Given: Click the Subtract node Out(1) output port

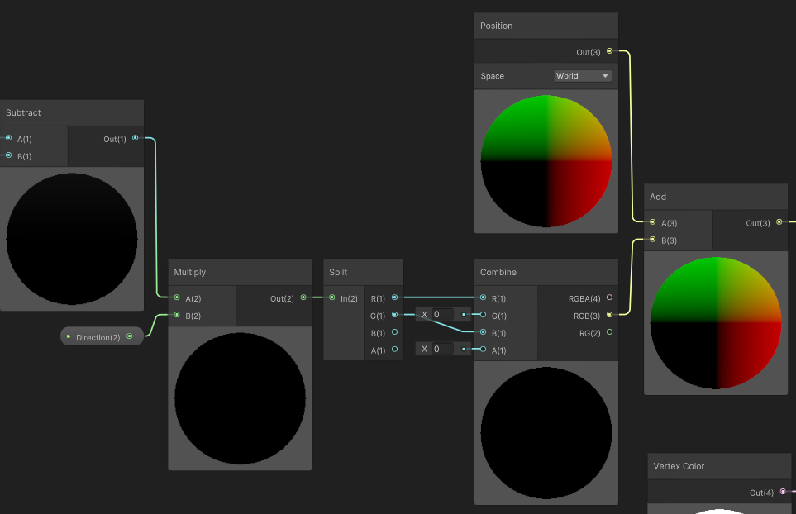Looking at the screenshot, I should [x=135, y=138].
